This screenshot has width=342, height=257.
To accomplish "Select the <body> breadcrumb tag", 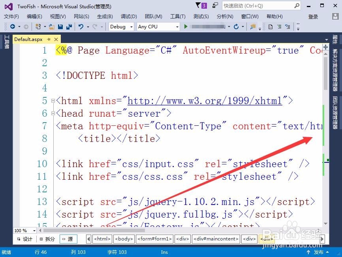I will tap(124, 239).
